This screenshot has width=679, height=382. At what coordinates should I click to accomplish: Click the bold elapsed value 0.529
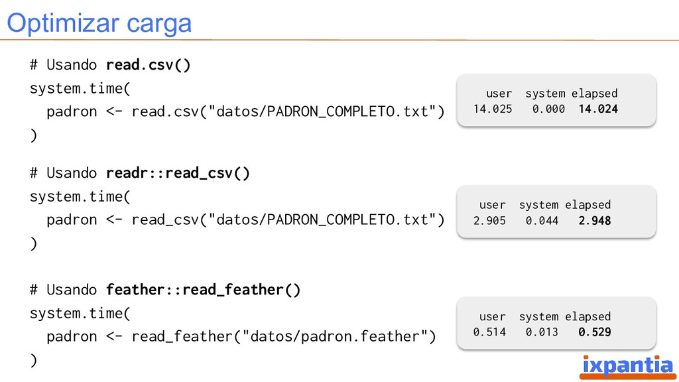tap(595, 332)
